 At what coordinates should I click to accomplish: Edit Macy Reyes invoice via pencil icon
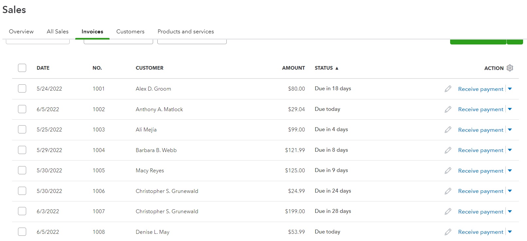(448, 171)
